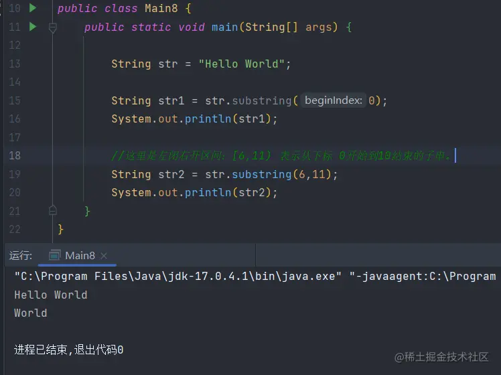
Task: Click the closing brace on line 22
Action: tap(60, 229)
